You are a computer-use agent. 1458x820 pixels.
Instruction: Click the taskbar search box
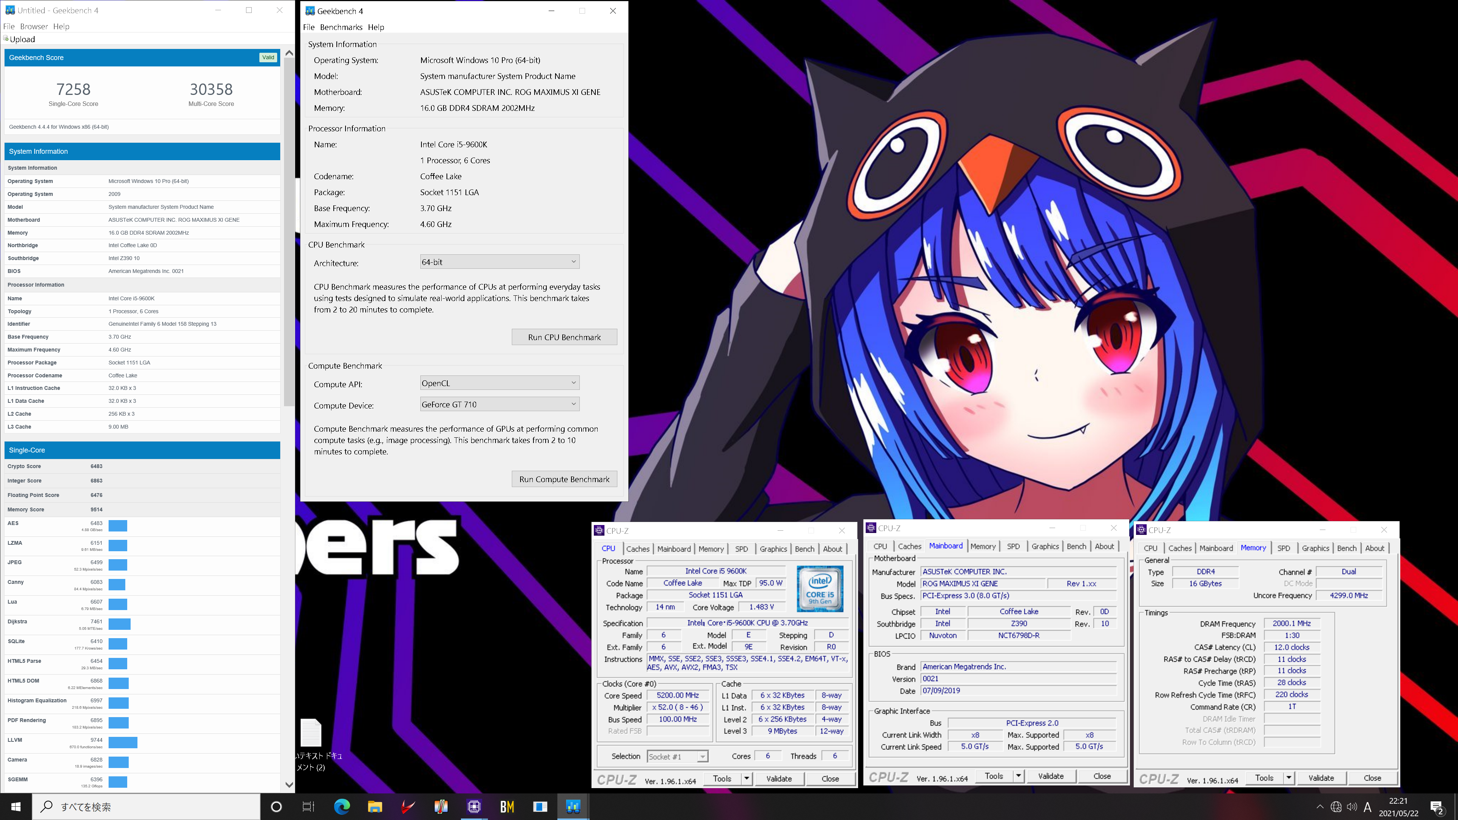(146, 806)
